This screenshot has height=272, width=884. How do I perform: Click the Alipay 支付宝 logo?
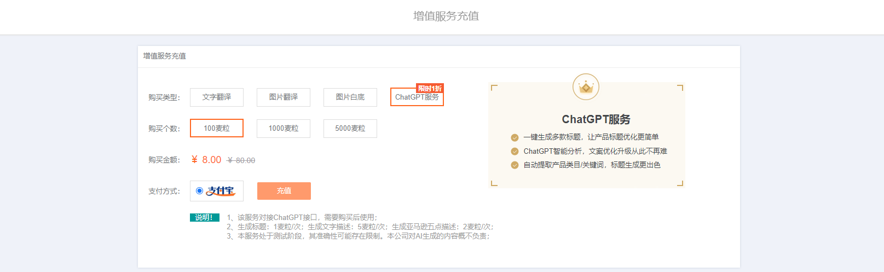221,191
